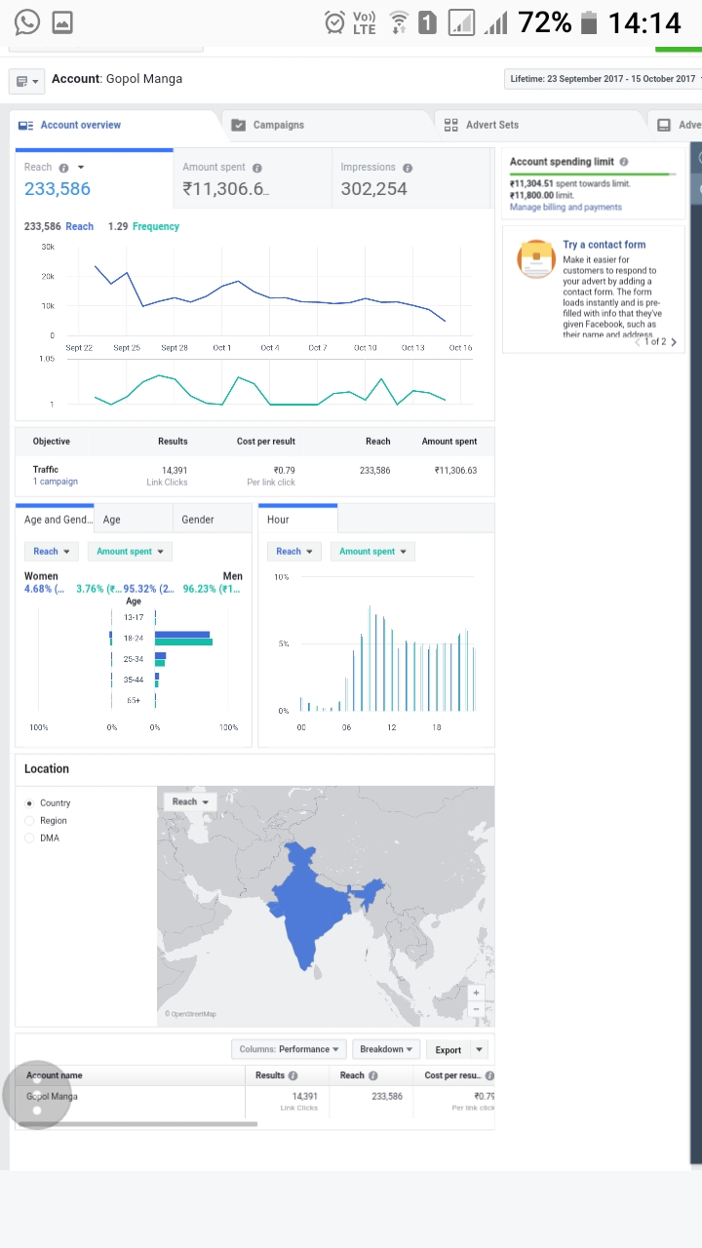Click the zoom-out minus icon on the map
The height and width of the screenshot is (1248, 702).
point(476,1010)
